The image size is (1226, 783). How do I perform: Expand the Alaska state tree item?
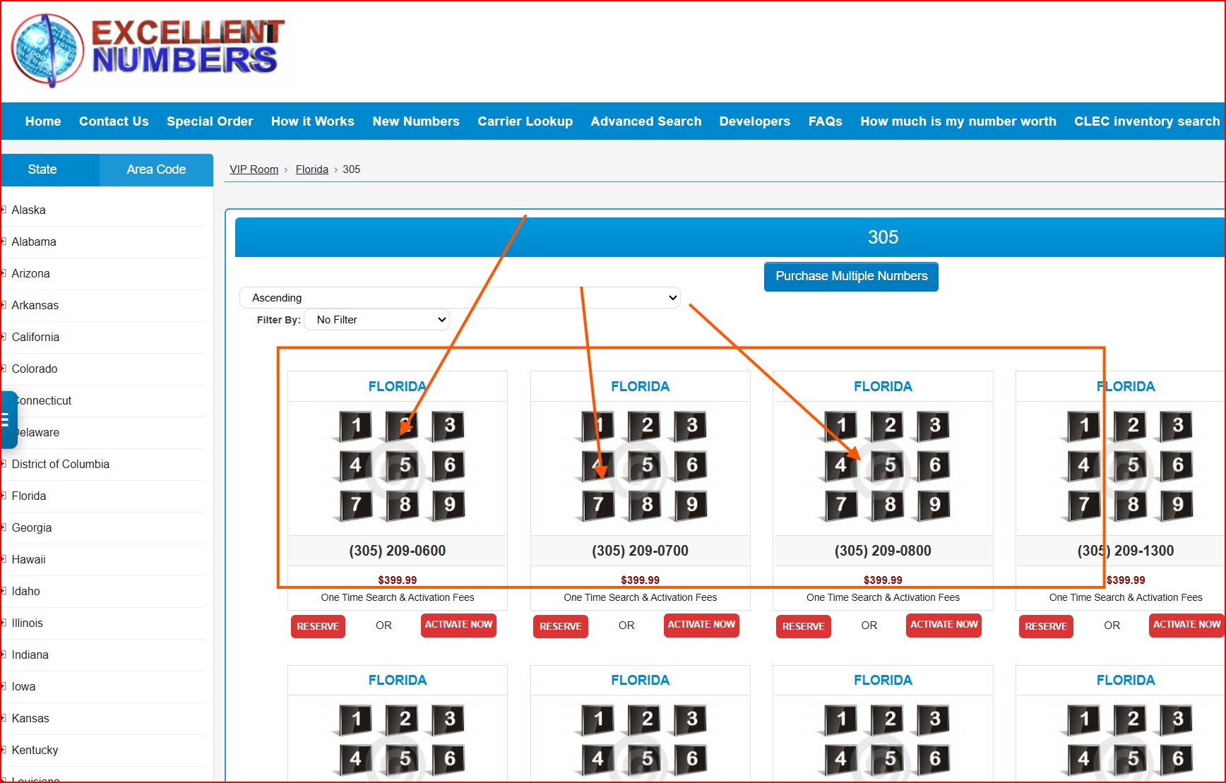coord(4,210)
